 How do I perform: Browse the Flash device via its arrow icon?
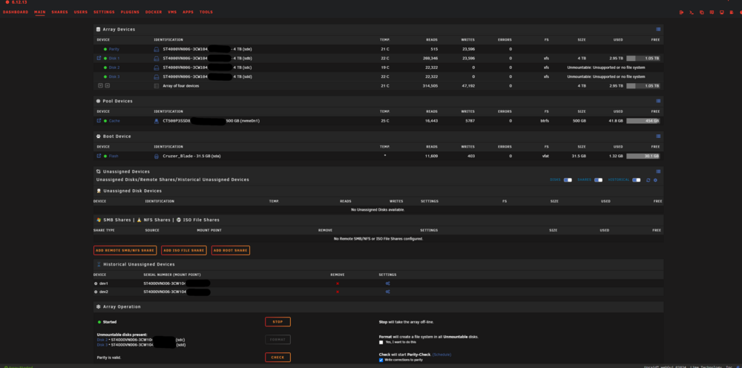point(99,156)
